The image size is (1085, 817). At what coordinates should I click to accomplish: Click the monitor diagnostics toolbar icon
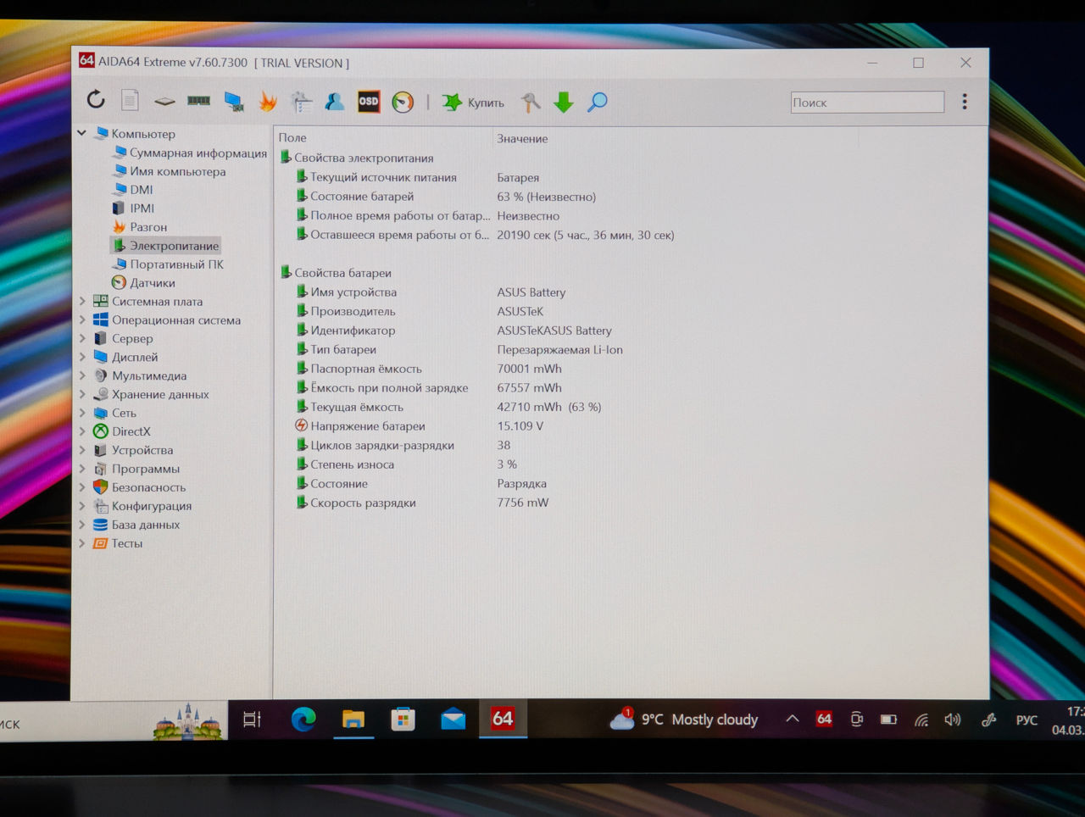pyautogui.click(x=233, y=102)
